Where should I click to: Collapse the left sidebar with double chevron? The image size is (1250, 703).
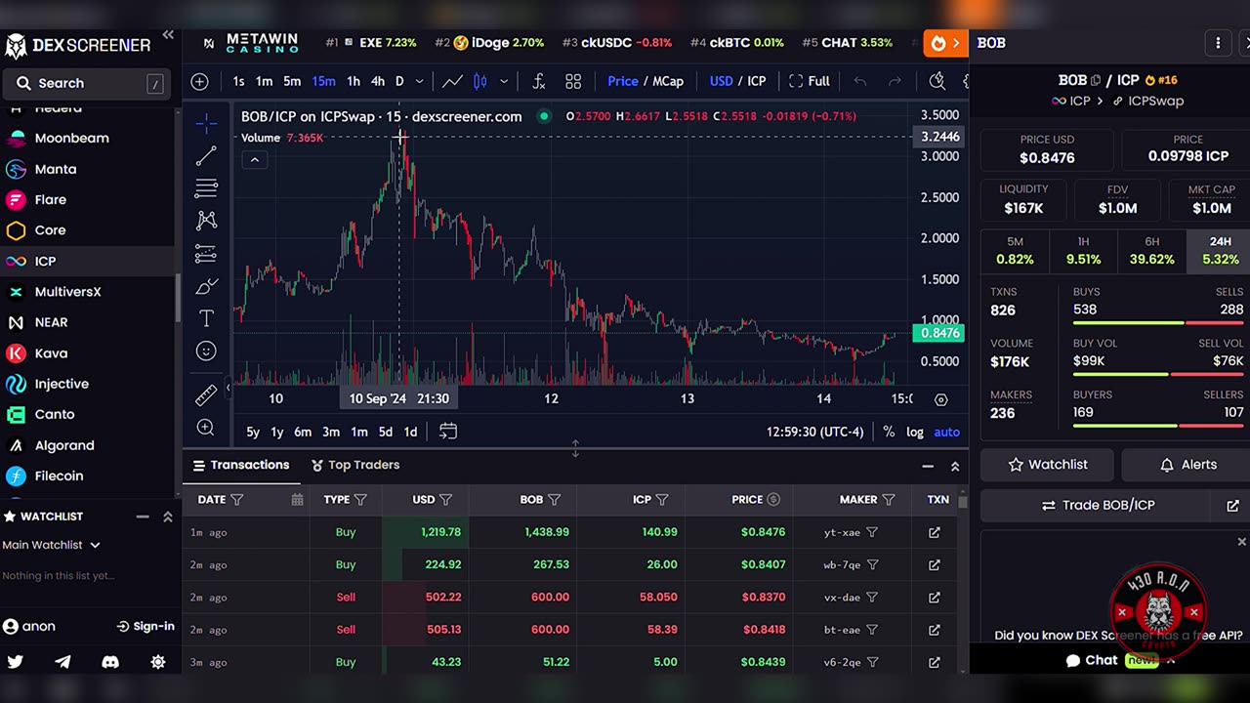[x=168, y=35]
